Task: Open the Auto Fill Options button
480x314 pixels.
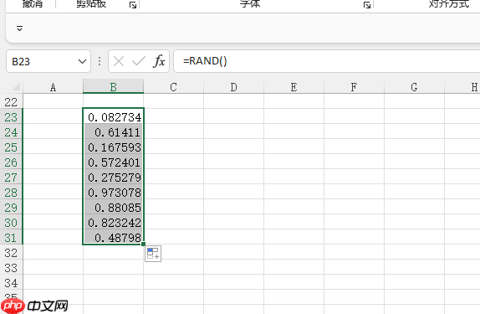Action: (153, 254)
